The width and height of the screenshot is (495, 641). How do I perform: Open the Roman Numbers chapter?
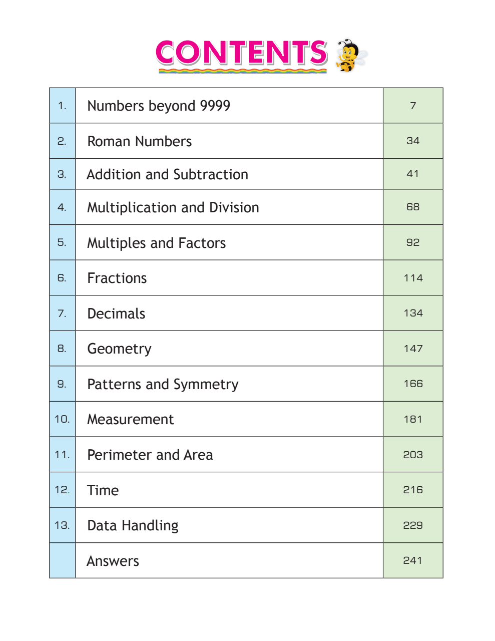click(x=139, y=141)
